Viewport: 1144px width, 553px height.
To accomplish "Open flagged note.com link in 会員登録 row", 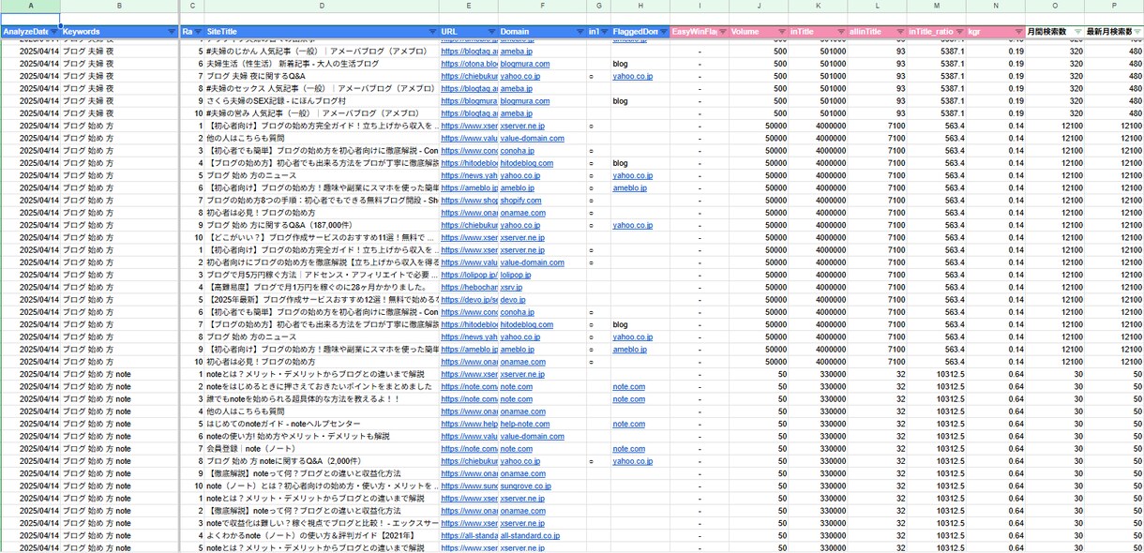I will pos(629,448).
